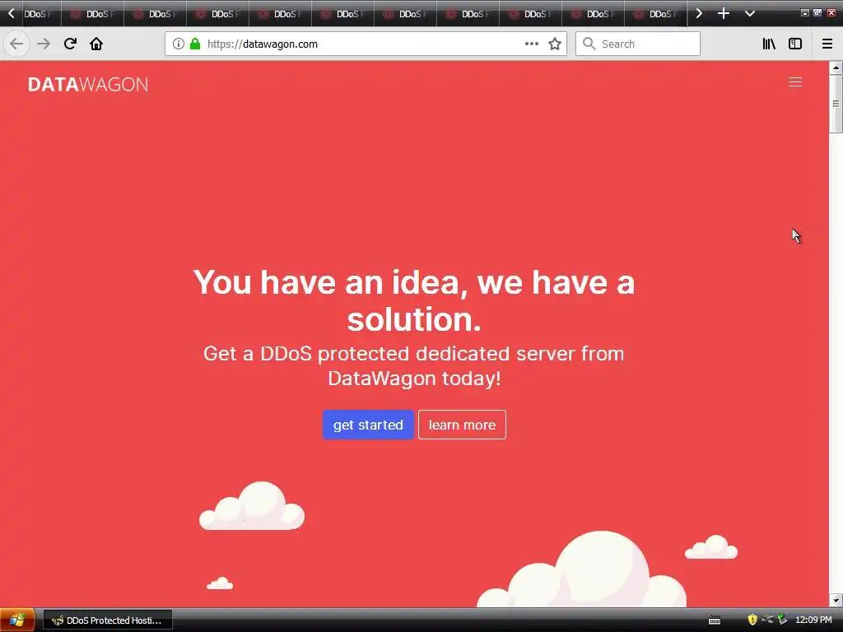Click the on-screen keyboard tray icon
Image resolution: width=843 pixels, height=632 pixels.
pyautogui.click(x=715, y=620)
